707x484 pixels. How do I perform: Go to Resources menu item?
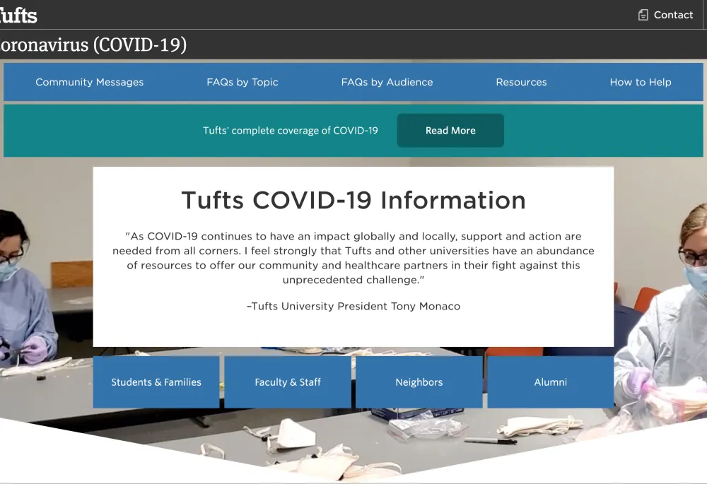click(521, 82)
